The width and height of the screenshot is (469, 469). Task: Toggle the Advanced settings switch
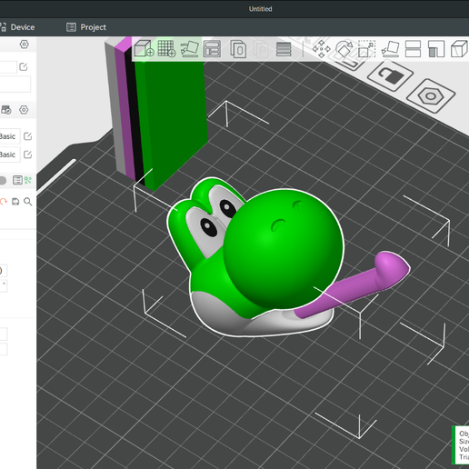tap(3, 181)
